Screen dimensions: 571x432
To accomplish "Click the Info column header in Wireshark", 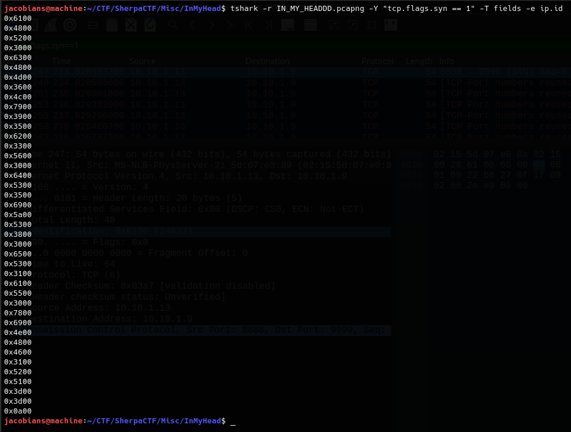I will pyautogui.click(x=447, y=61).
